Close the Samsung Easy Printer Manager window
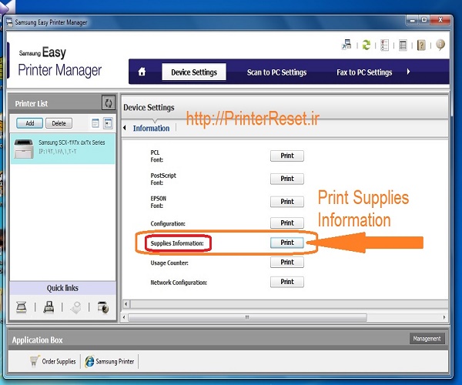This screenshot has width=462, height=385. (440, 20)
